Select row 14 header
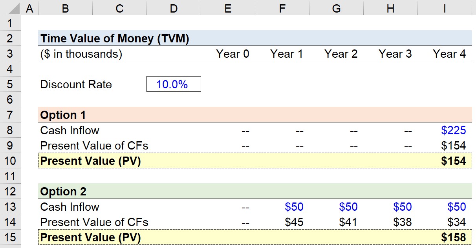Screen dimensions: 476x248 pyautogui.click(x=11, y=222)
